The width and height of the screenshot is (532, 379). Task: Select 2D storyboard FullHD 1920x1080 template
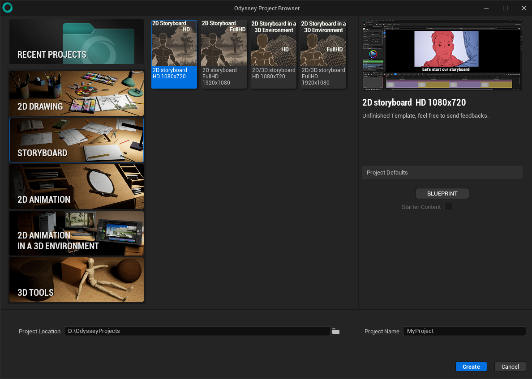pyautogui.click(x=224, y=54)
